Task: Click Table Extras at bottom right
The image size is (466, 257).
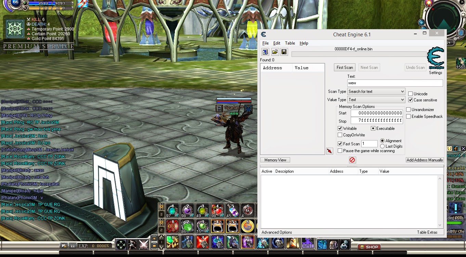Action: click(427, 232)
